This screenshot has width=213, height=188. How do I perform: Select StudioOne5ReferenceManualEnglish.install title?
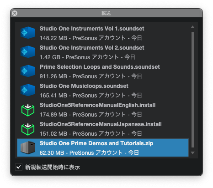coord(97,105)
